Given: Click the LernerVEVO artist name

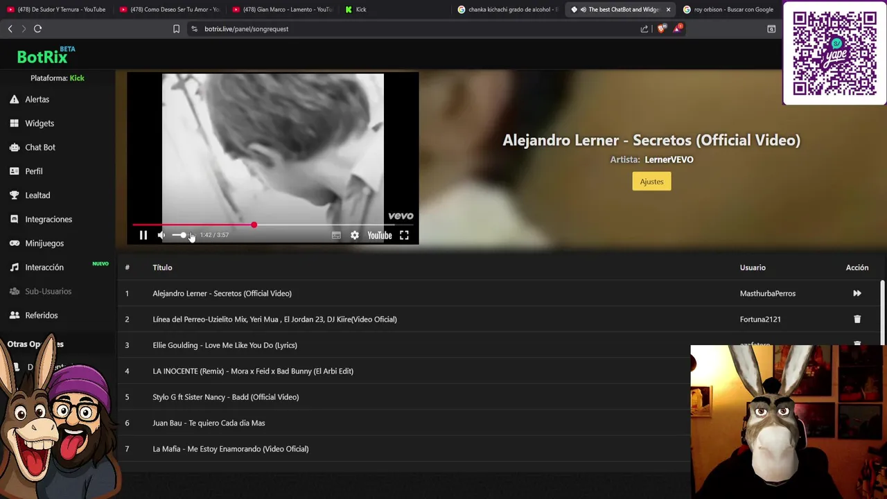Looking at the screenshot, I should click(x=669, y=159).
